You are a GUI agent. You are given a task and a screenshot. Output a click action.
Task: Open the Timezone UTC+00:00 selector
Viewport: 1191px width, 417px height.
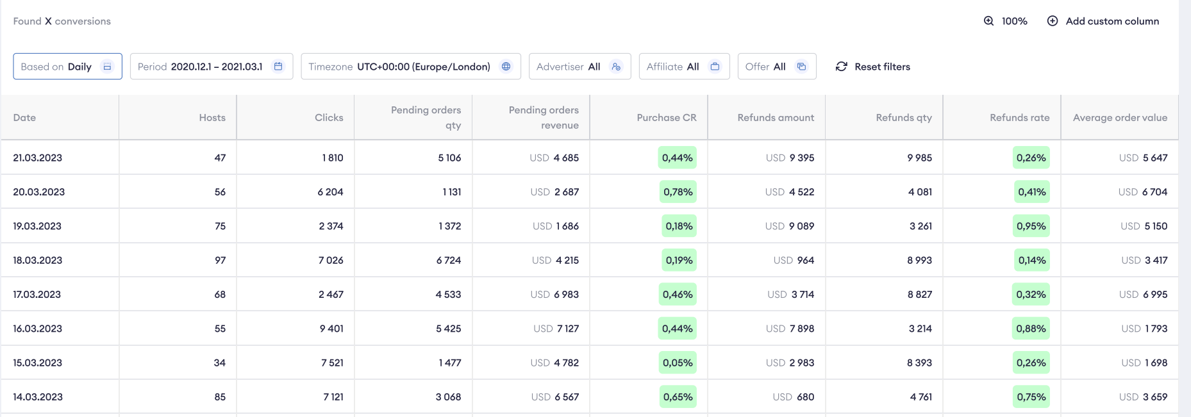click(x=410, y=67)
